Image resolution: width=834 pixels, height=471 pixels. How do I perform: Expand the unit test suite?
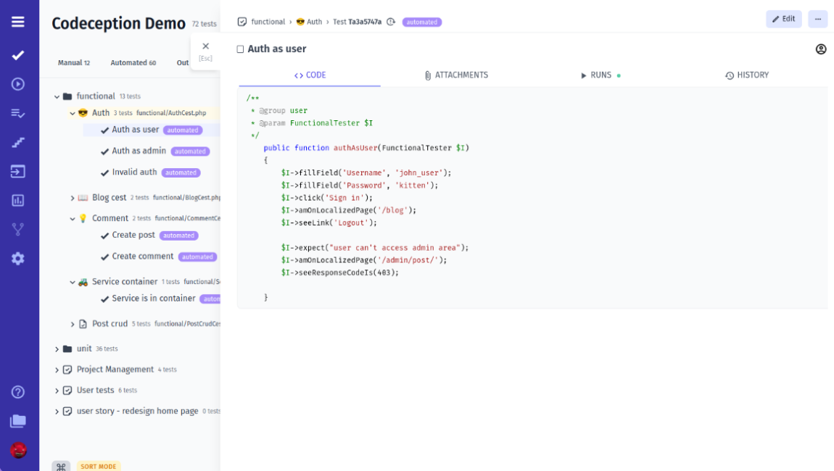(57, 348)
